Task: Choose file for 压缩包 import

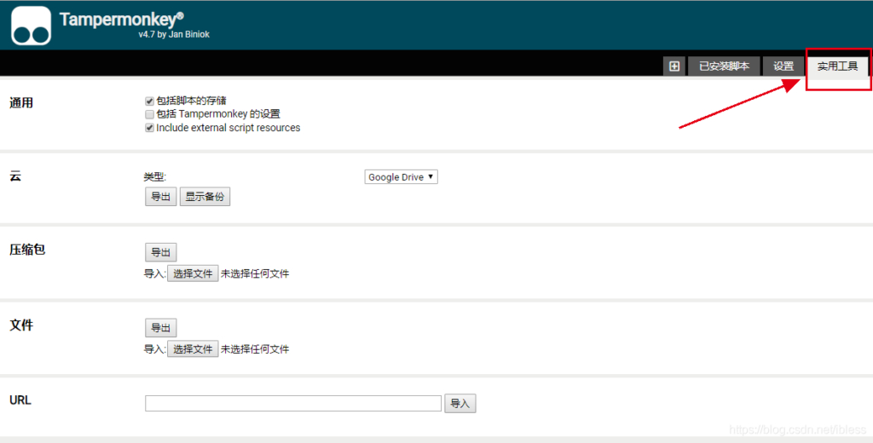Action: pyautogui.click(x=193, y=273)
